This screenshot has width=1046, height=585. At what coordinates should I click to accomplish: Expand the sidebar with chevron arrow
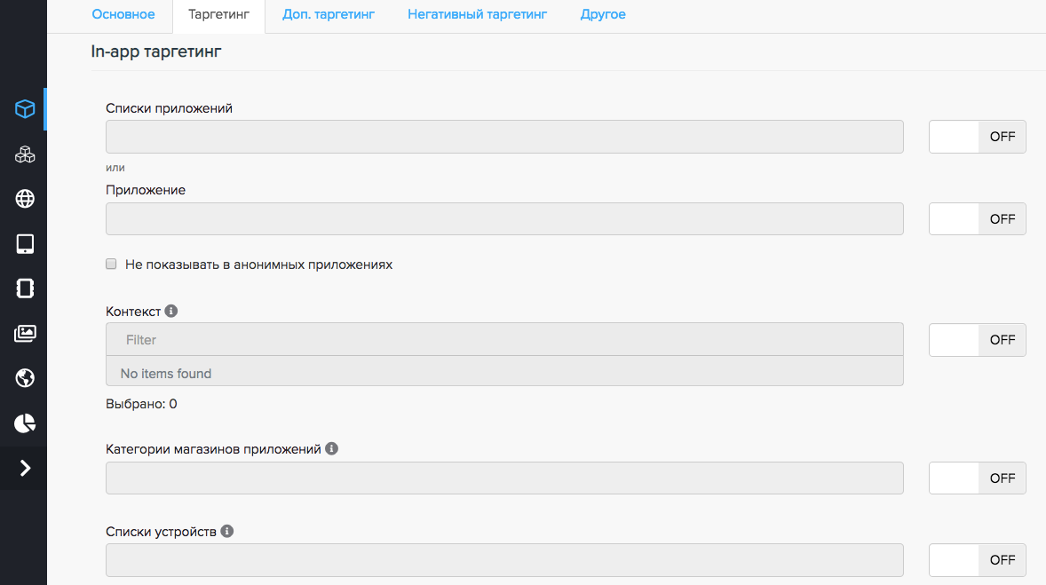pyautogui.click(x=24, y=468)
